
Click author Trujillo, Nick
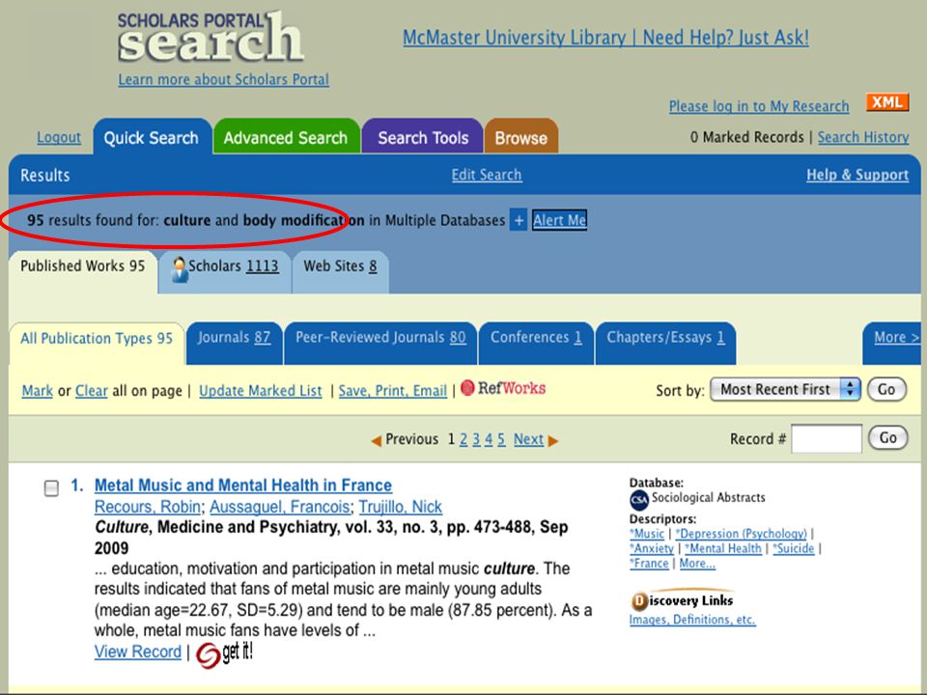(x=400, y=507)
